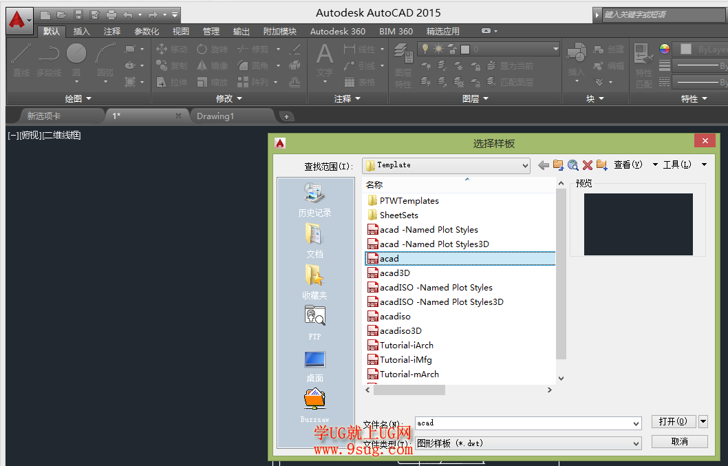This screenshot has height=466, width=728.
Task: Click the object color wheel icon in properties
Action: [x=665, y=49]
